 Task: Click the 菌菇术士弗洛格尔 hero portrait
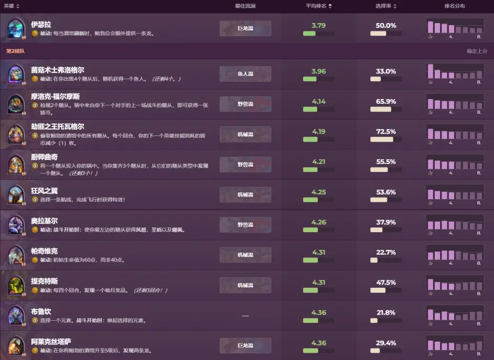point(16,74)
